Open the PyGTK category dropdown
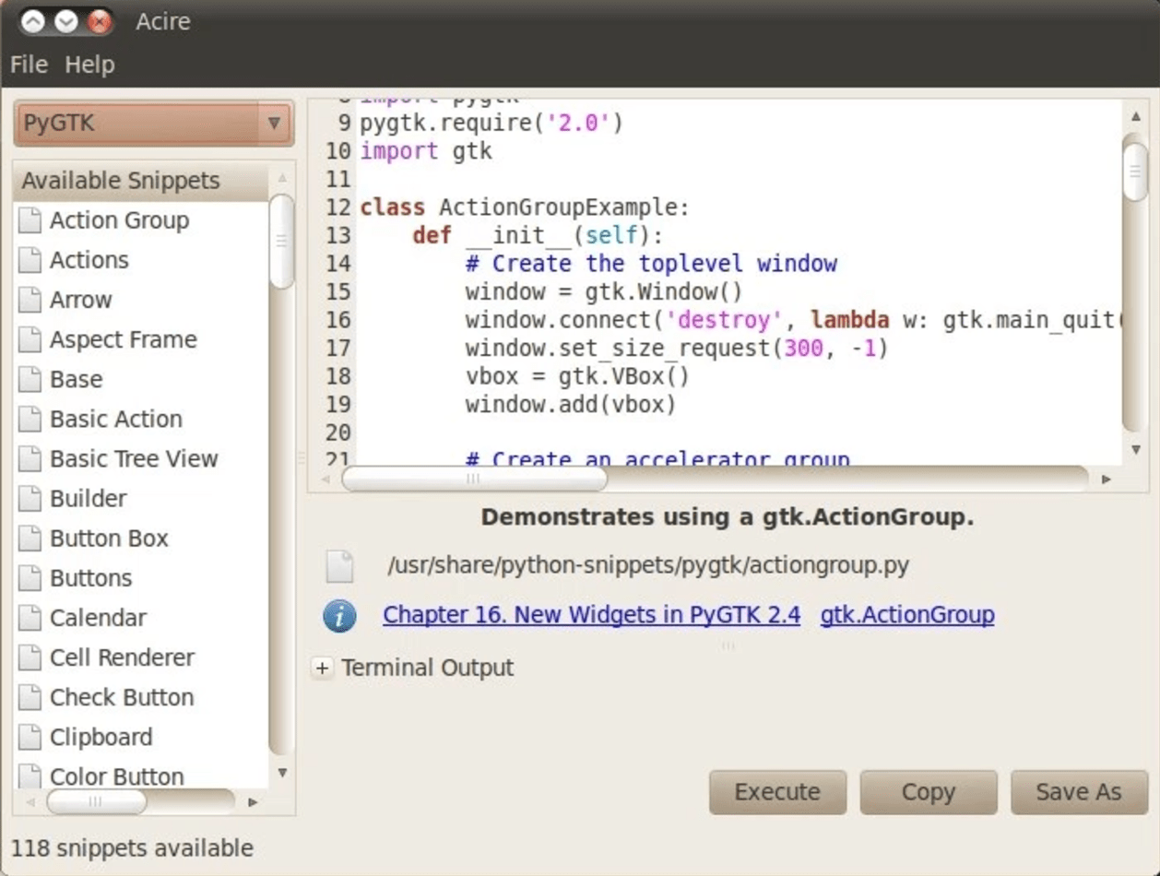 tap(153, 124)
